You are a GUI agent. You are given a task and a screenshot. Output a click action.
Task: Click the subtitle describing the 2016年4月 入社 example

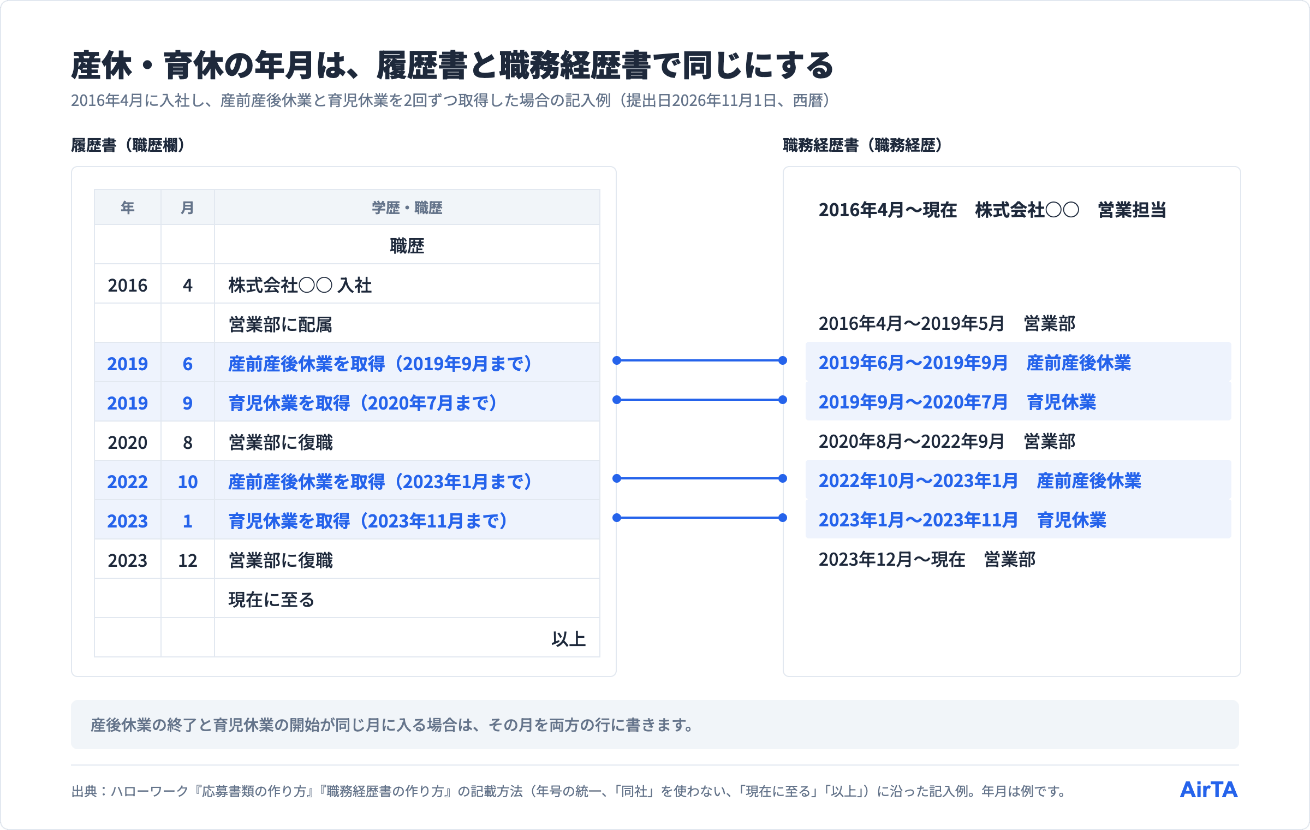[x=451, y=100]
